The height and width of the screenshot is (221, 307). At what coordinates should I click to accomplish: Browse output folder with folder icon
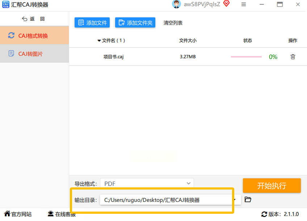(x=248, y=200)
